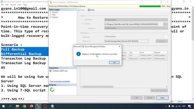Click the volume speaker tray icon
This screenshot has width=194, height=109.
(x=179, y=106)
